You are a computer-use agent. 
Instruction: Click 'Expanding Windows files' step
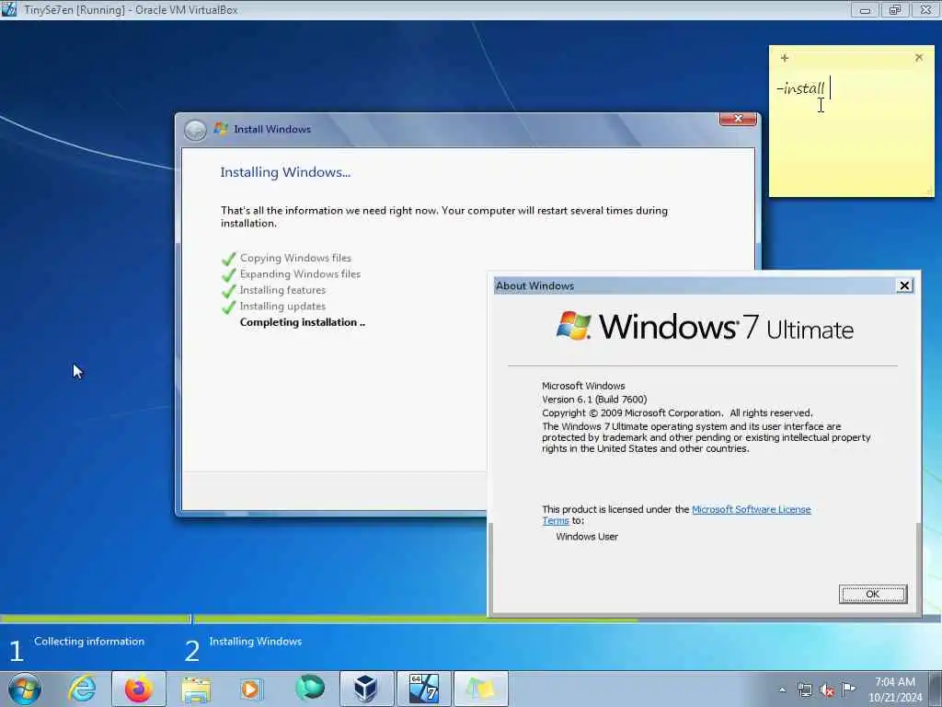point(300,274)
